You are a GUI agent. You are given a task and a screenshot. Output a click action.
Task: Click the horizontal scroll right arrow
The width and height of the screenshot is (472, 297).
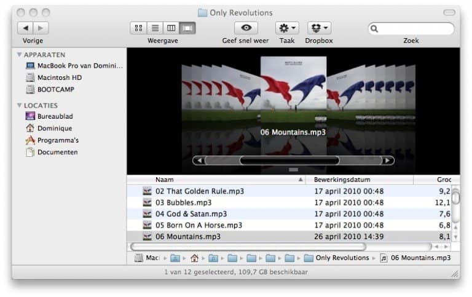tap(446, 247)
